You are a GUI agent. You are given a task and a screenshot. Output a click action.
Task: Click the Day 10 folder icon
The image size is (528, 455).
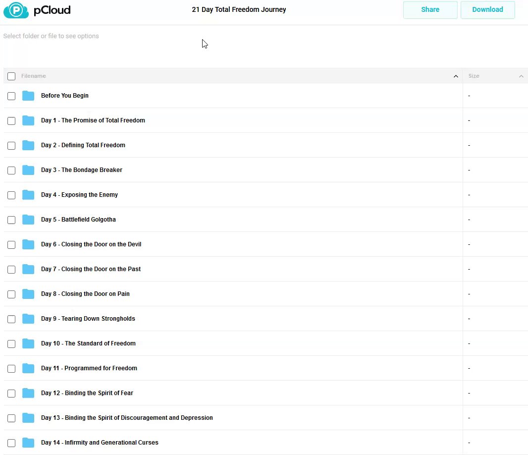28,343
